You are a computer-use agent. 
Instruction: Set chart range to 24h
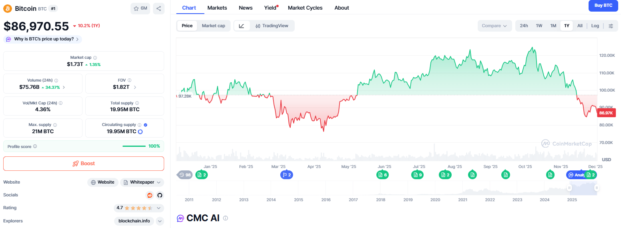pyautogui.click(x=524, y=26)
